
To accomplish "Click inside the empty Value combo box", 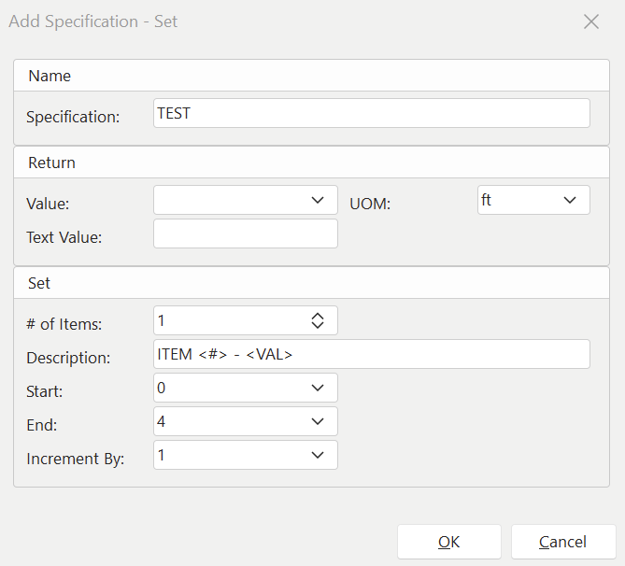I will 229,200.
